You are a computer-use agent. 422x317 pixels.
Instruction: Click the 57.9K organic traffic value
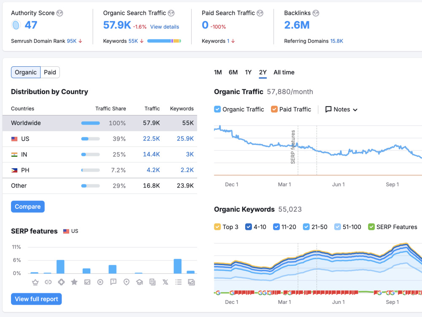coord(117,25)
